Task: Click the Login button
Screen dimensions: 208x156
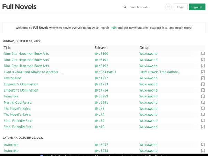Action: tap(181, 7)
